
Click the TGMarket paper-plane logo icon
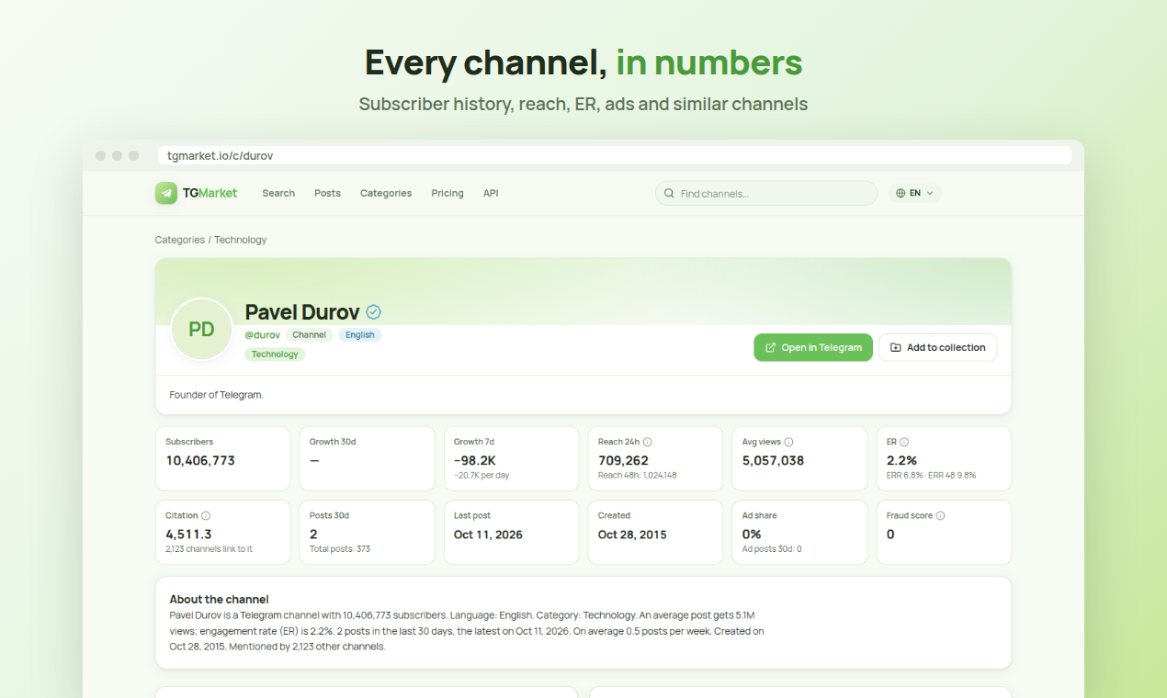166,193
